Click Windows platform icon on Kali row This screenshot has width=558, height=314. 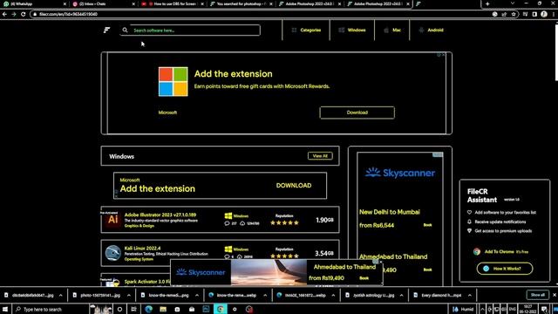point(228,249)
